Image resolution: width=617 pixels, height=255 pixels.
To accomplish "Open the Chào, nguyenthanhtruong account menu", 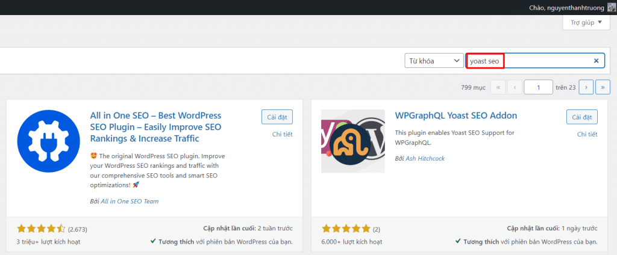I will coord(567,7).
